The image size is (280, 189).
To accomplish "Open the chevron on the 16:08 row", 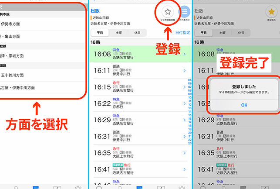I will click(x=185, y=54).
